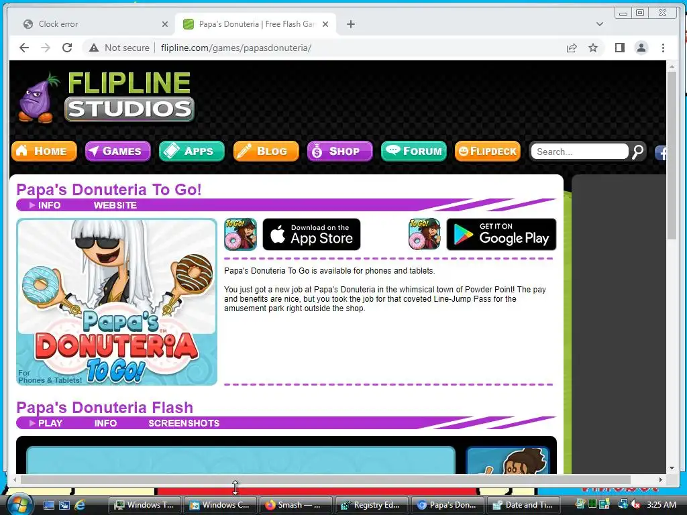Go back with the browser back arrow
The height and width of the screenshot is (515, 687).
[x=24, y=48]
